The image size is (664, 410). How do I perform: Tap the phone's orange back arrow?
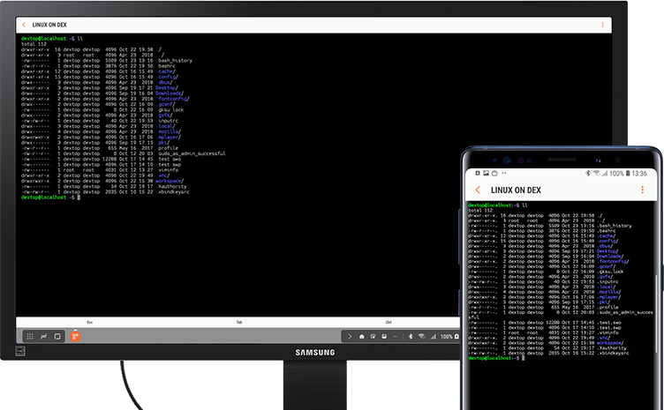[478, 190]
